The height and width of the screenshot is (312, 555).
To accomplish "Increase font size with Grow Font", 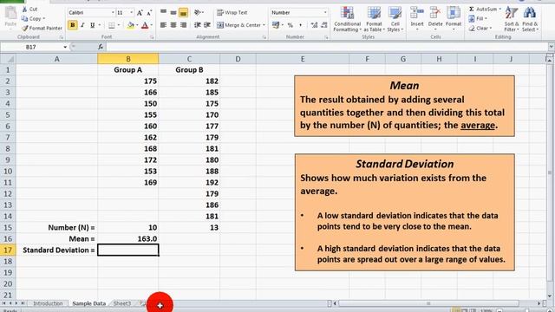I will coord(140,13).
